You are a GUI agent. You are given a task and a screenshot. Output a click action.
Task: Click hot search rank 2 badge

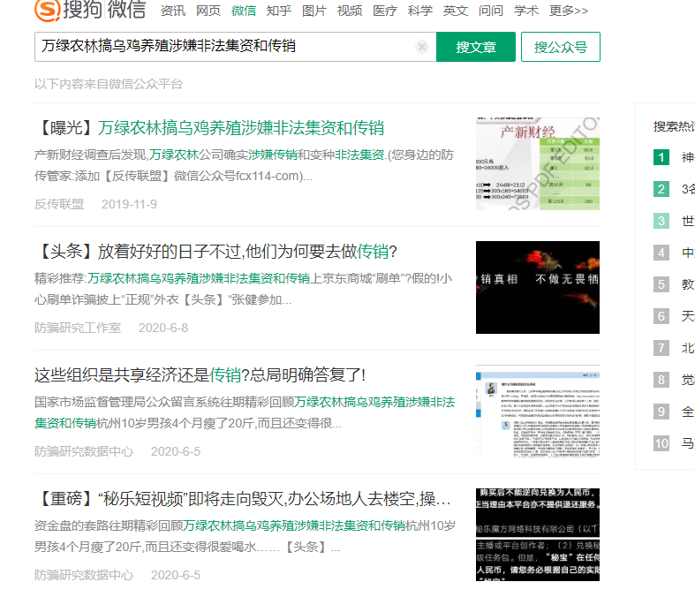click(661, 189)
